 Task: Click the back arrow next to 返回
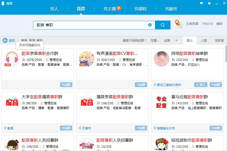click(5, 40)
